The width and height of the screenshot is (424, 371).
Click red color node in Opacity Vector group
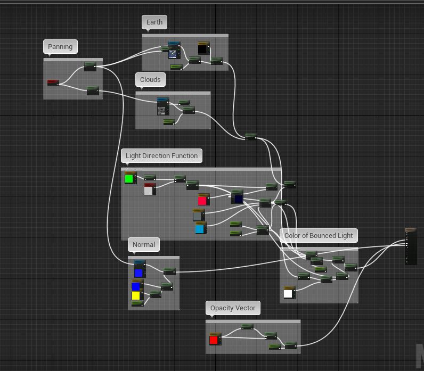tap(214, 340)
